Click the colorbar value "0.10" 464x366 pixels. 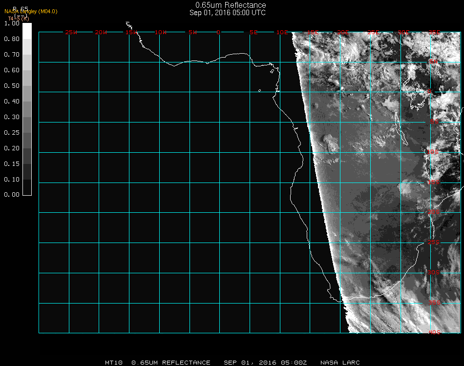[12, 180]
